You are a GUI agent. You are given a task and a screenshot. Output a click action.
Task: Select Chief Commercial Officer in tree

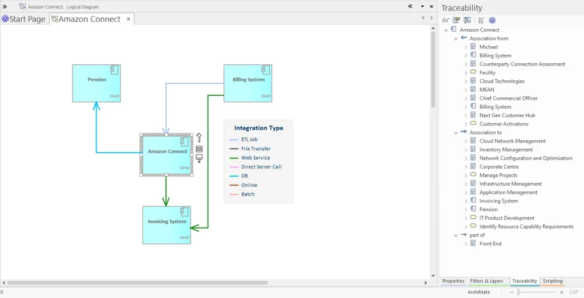[508, 98]
